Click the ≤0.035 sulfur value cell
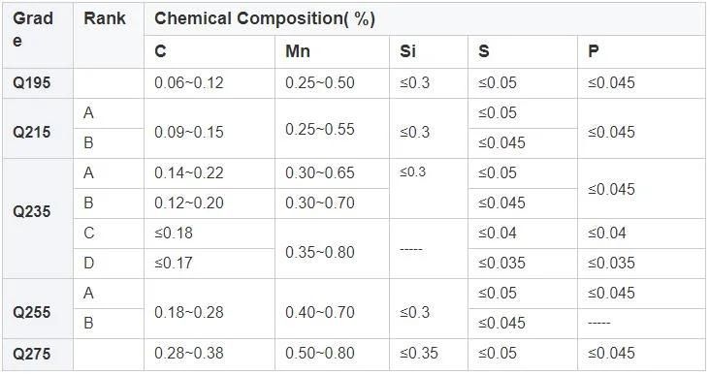The image size is (710, 374). pos(523,264)
